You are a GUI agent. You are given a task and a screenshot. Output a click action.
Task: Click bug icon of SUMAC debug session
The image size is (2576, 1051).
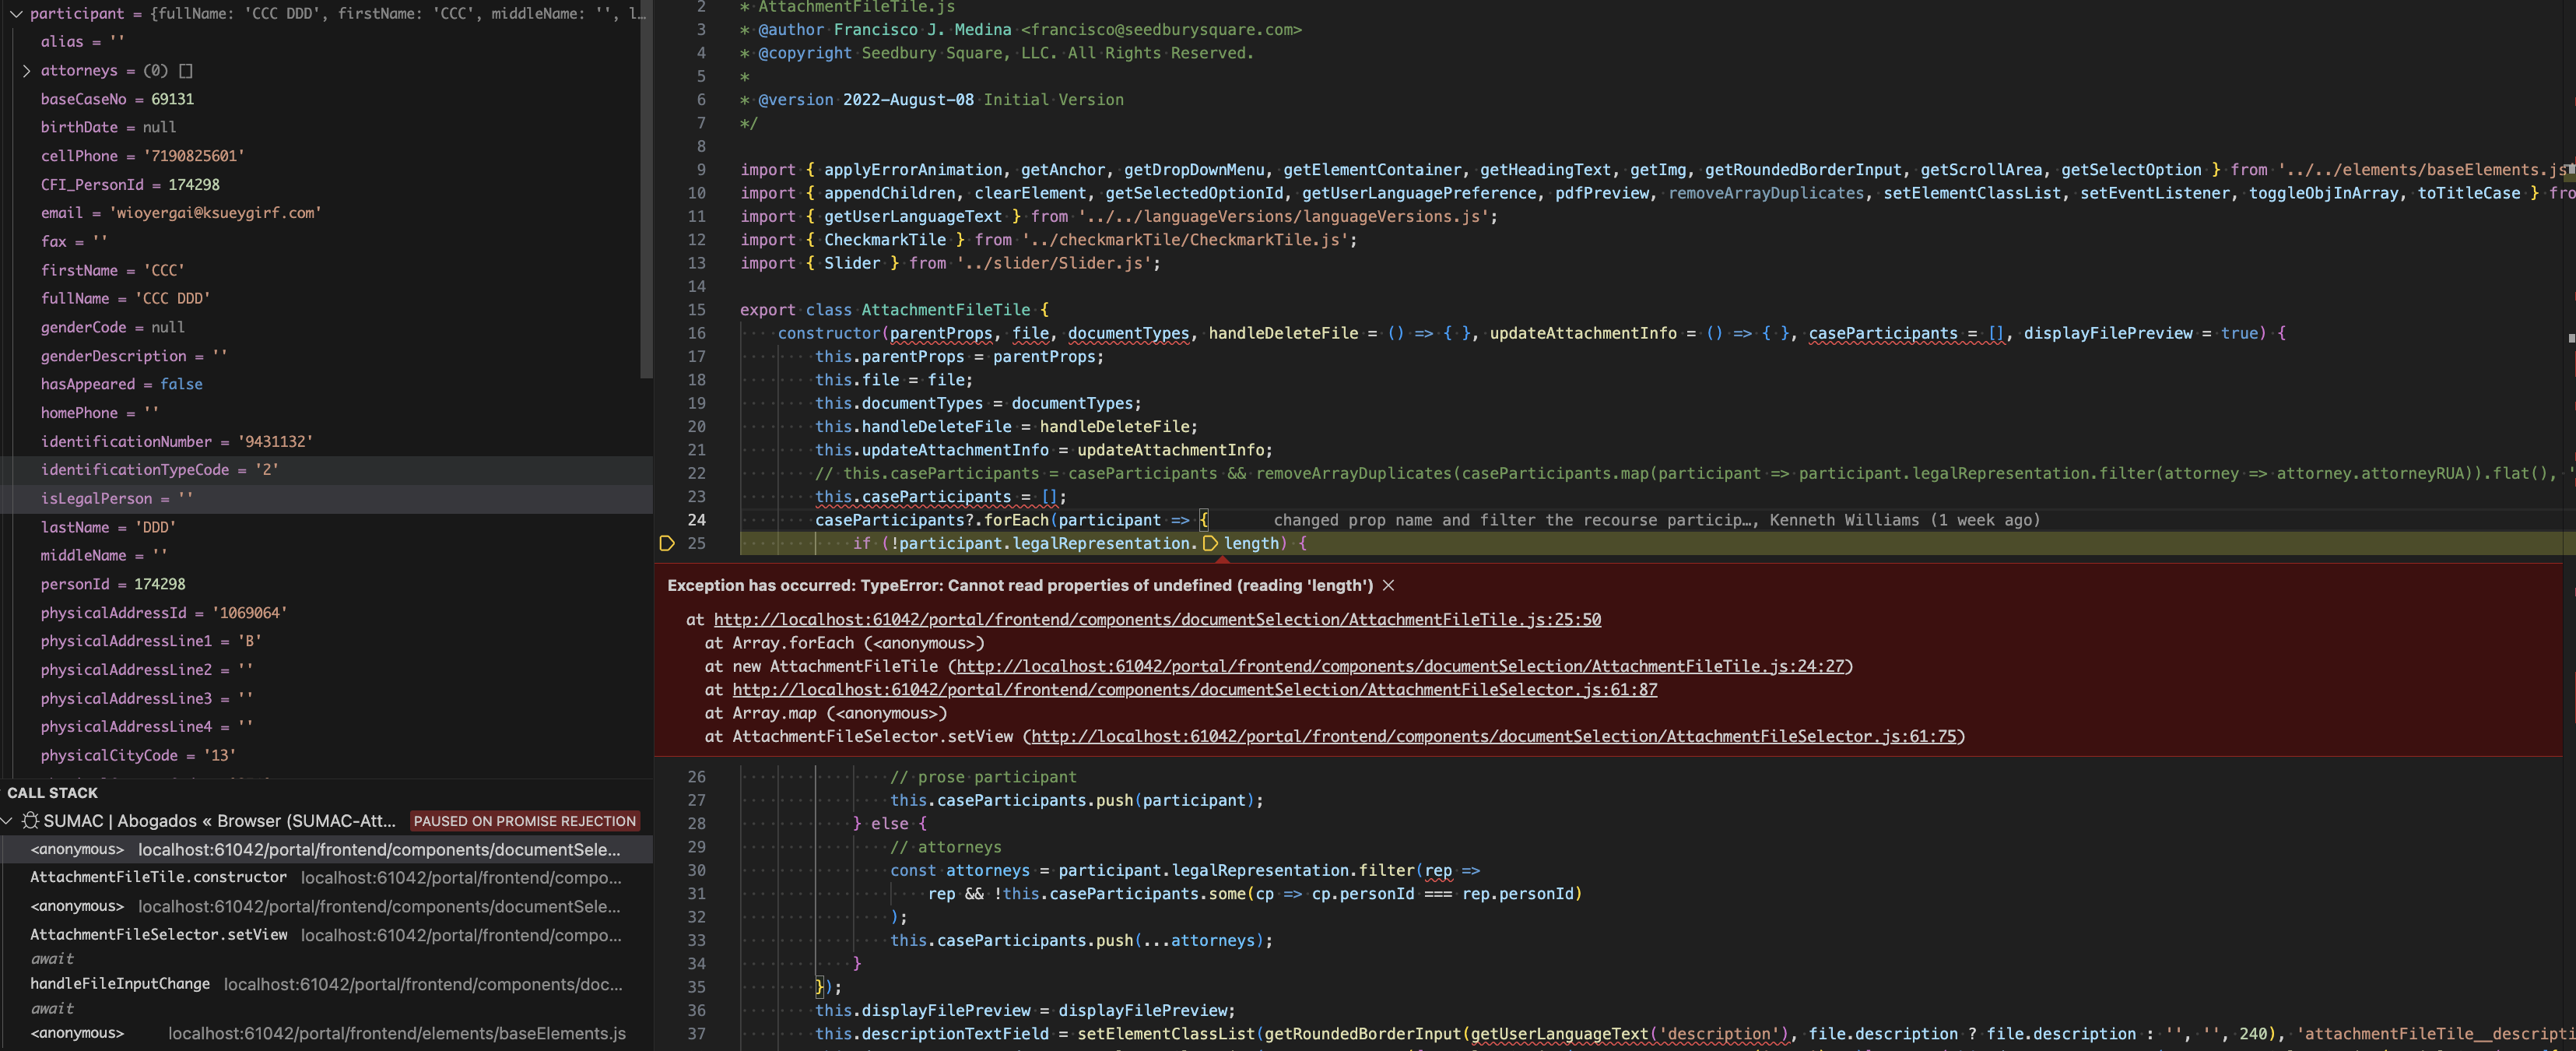pos(30,821)
